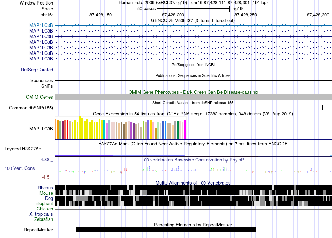Image resolution: width=332 pixels, height=238 pixels.
Task: Click the dark green bar in GTEx chart
Action: pyautogui.click(x=178, y=130)
